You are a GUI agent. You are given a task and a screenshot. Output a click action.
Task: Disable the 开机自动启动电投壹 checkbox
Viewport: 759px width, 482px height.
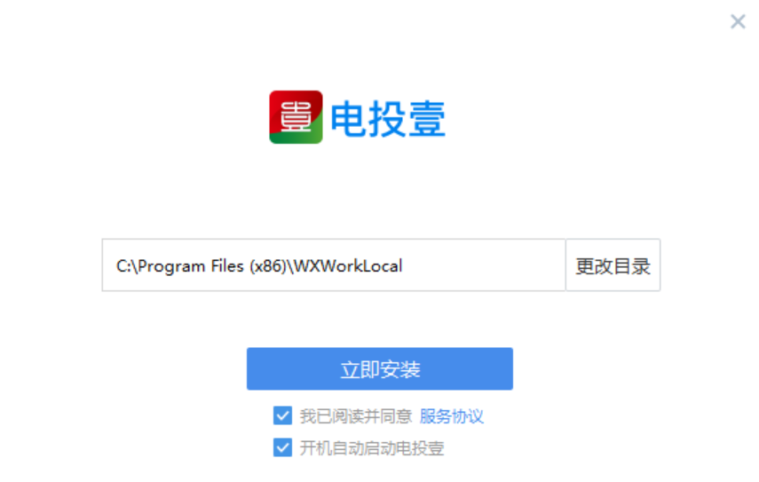pos(282,447)
